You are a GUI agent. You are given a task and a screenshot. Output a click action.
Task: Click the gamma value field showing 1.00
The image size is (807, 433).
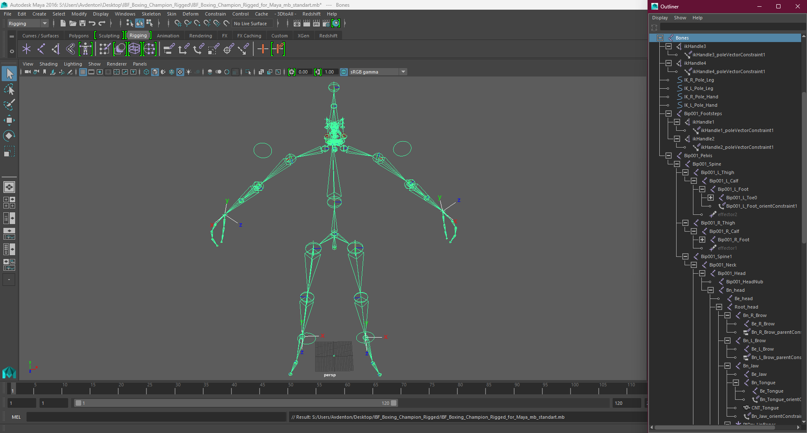point(330,72)
